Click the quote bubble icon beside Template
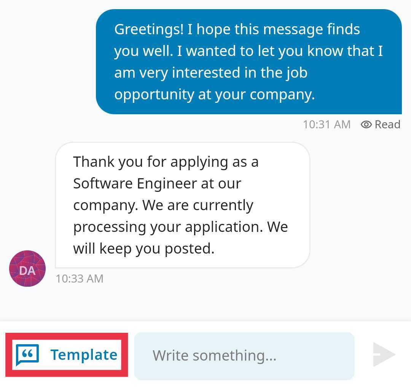 (x=27, y=354)
